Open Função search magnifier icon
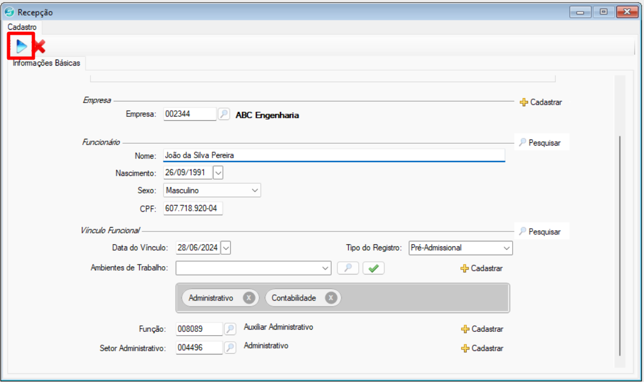The width and height of the screenshot is (644, 382). point(230,329)
